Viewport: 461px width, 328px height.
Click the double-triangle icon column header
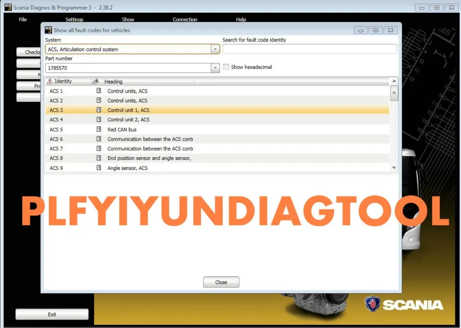point(95,81)
